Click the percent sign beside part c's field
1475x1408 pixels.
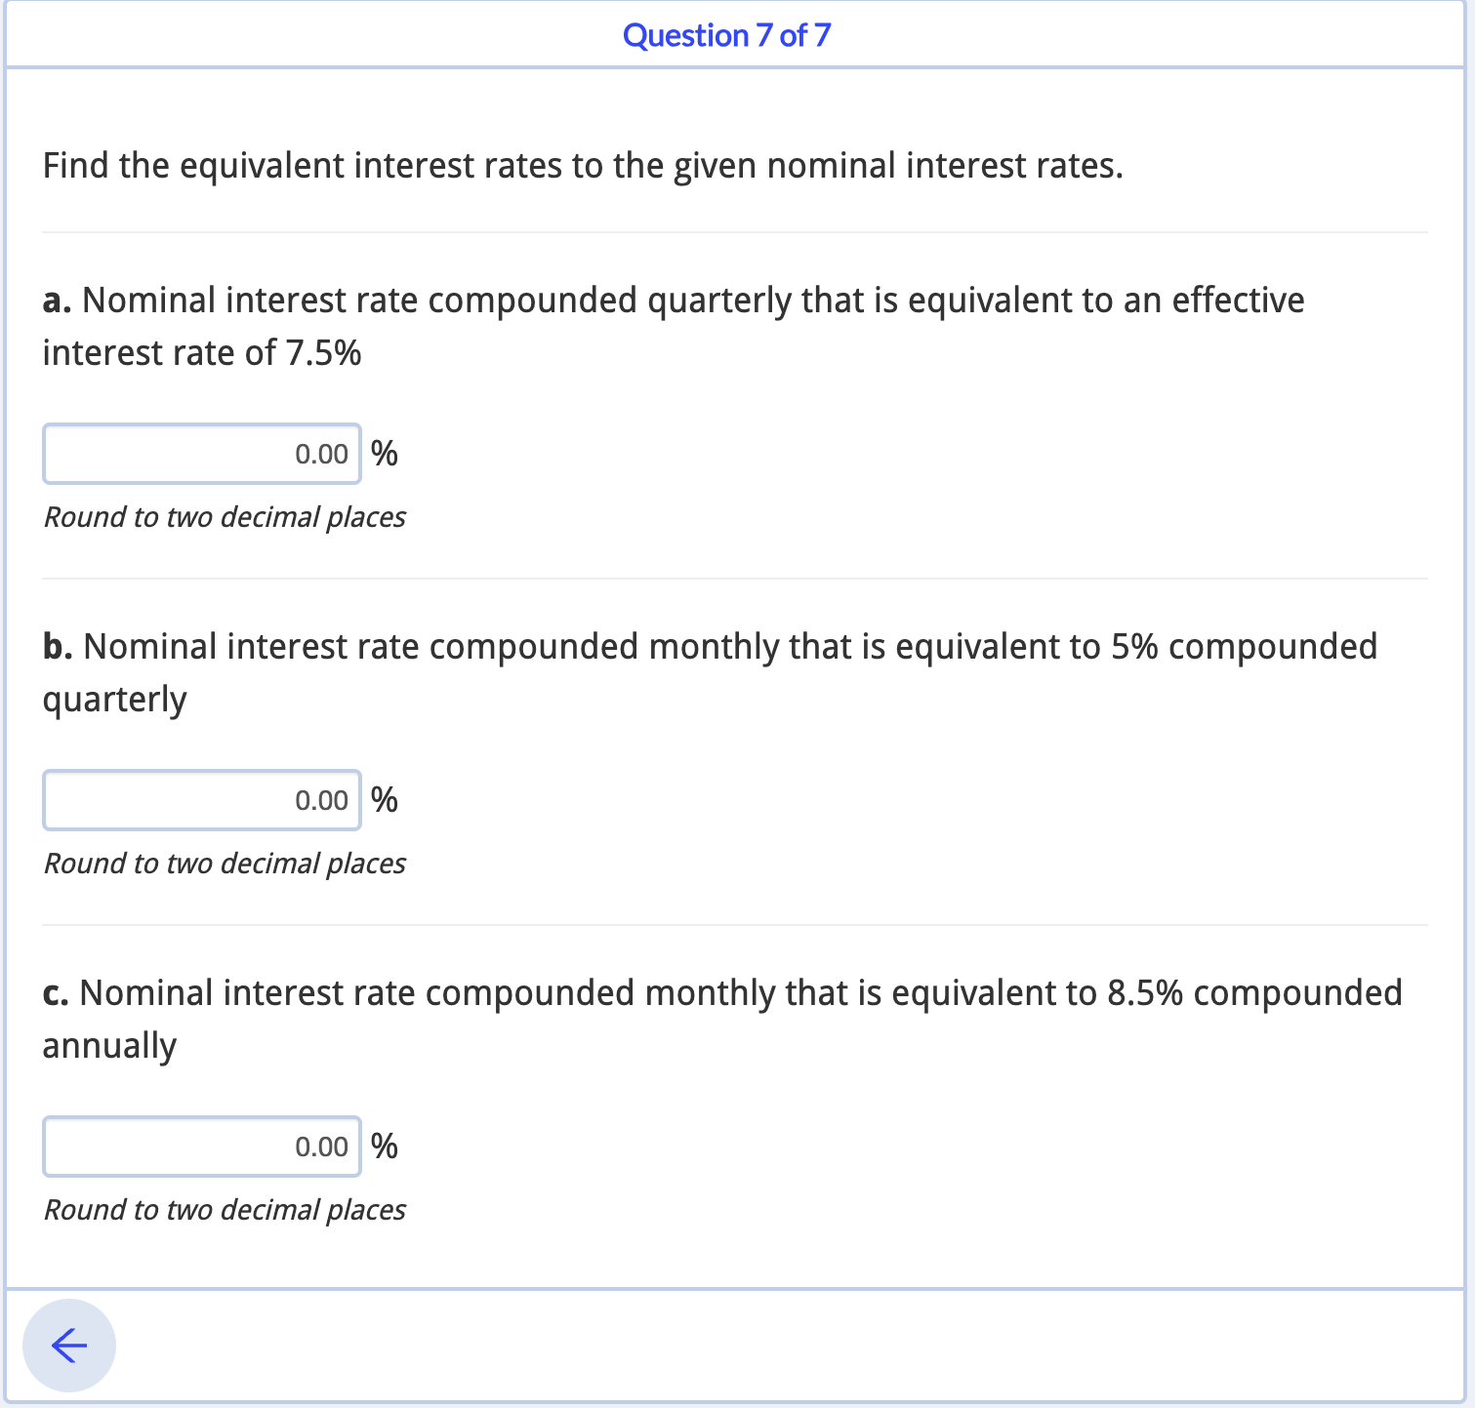(384, 1146)
